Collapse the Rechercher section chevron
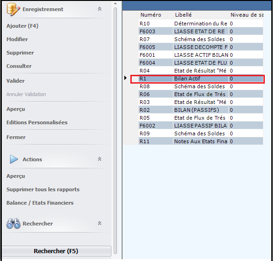The width and height of the screenshot is (275, 261). [x=100, y=223]
